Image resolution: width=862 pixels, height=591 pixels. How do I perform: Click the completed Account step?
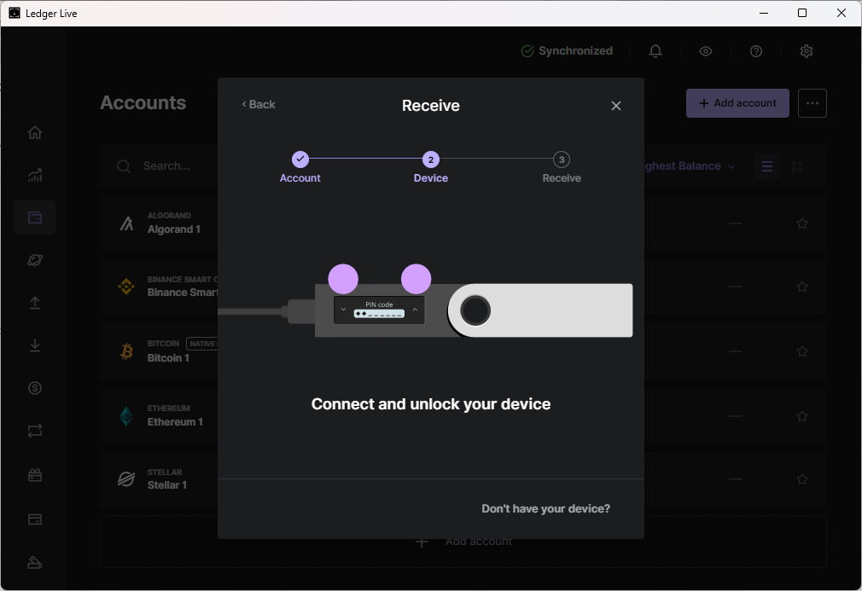[300, 167]
